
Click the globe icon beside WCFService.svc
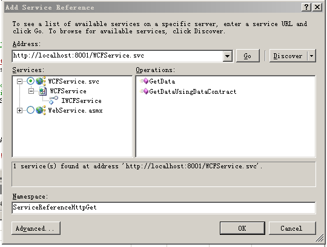click(x=41, y=81)
